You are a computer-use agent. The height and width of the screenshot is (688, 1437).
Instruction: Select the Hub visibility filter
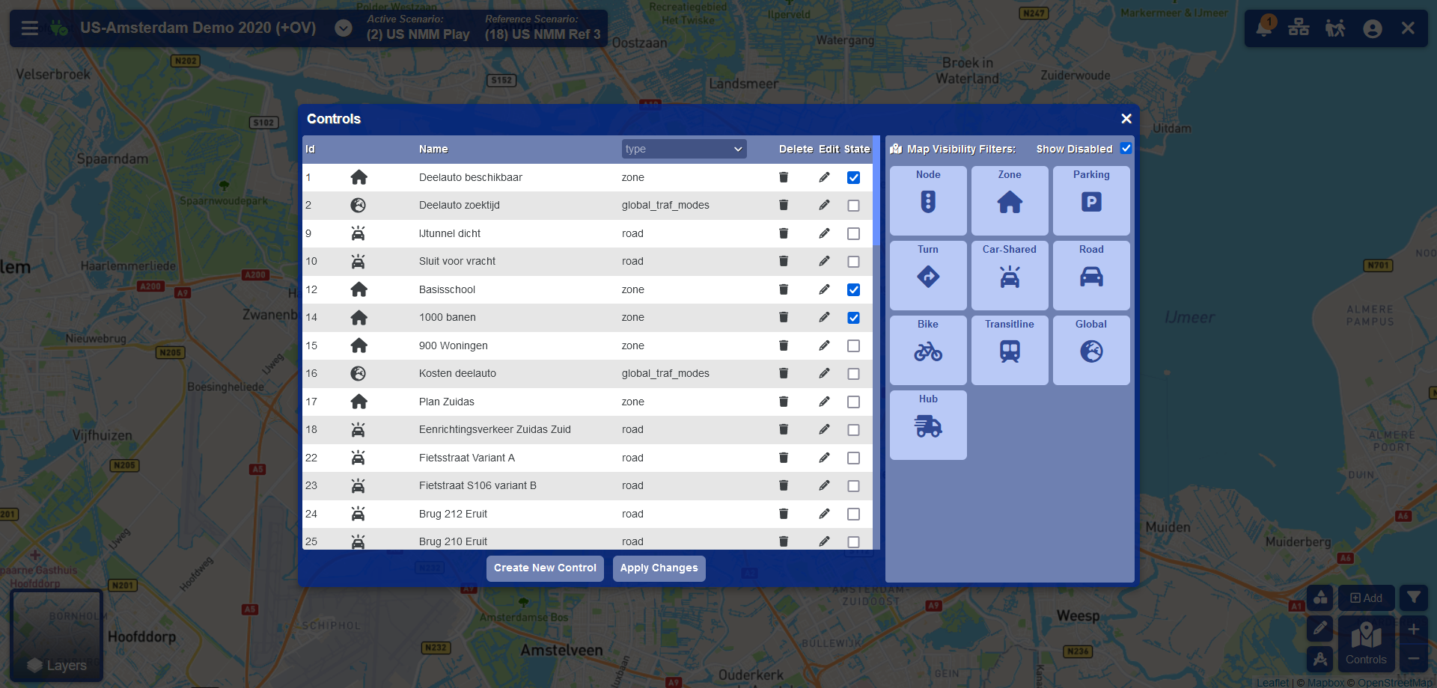point(928,425)
